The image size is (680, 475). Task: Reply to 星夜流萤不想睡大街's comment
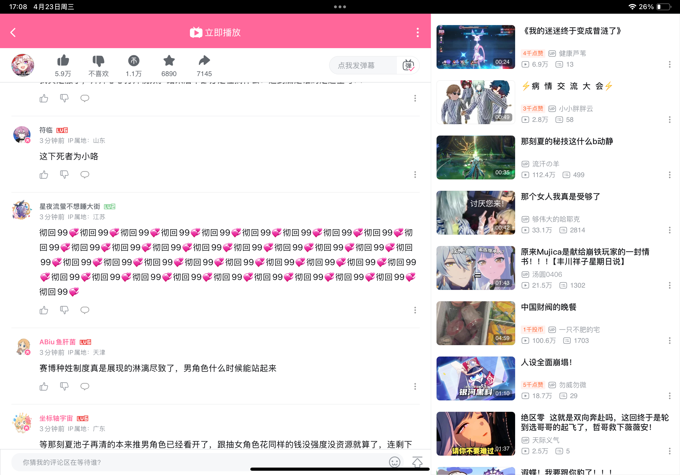(x=85, y=310)
